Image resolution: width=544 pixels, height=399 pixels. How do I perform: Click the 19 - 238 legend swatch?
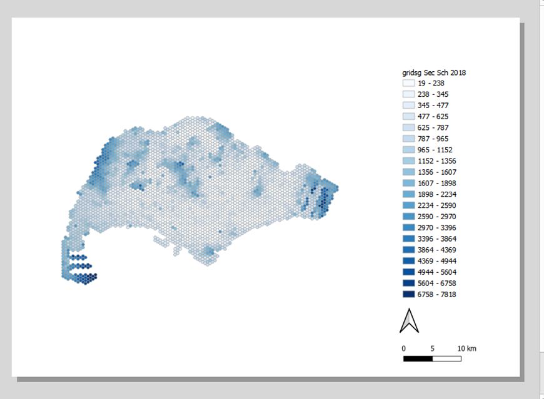tap(408, 83)
